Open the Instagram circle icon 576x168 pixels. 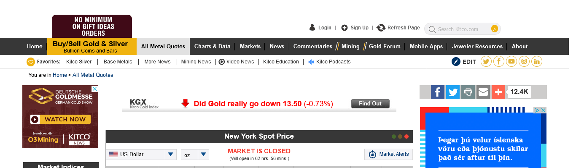524,62
